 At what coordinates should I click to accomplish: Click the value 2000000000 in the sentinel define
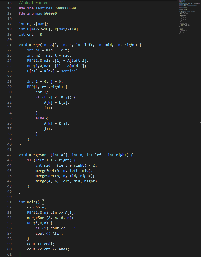click(65, 8)
